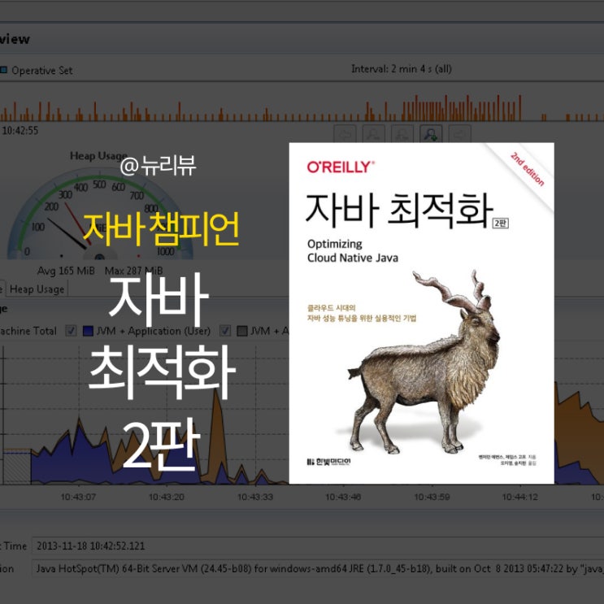Click the backward arrow button left of the magnifiers
The width and height of the screenshot is (604, 604).
click(345, 133)
